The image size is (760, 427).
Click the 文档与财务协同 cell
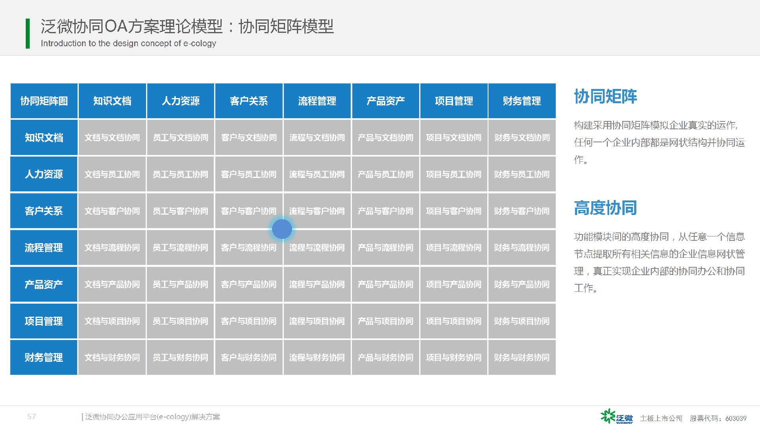112,357
